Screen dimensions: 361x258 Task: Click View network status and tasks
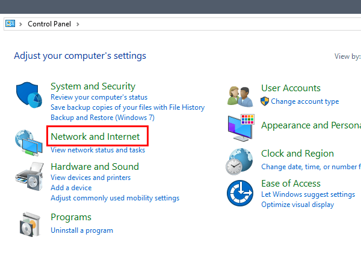tap(98, 150)
